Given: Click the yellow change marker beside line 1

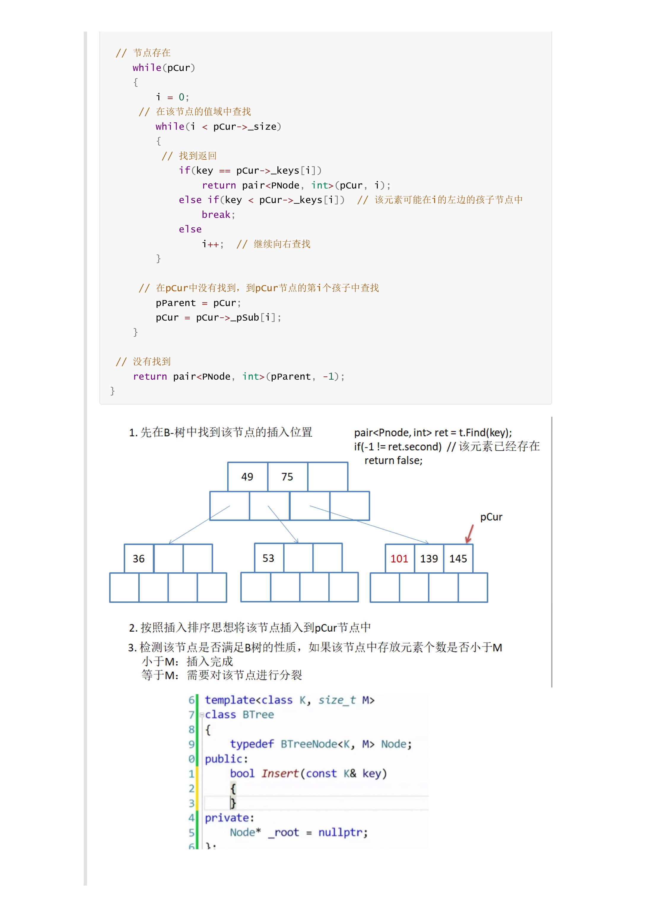Looking at the screenshot, I should [x=197, y=774].
